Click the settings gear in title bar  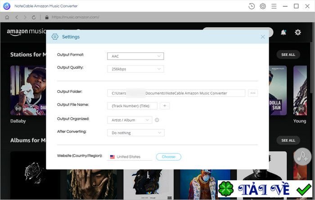point(263,6)
